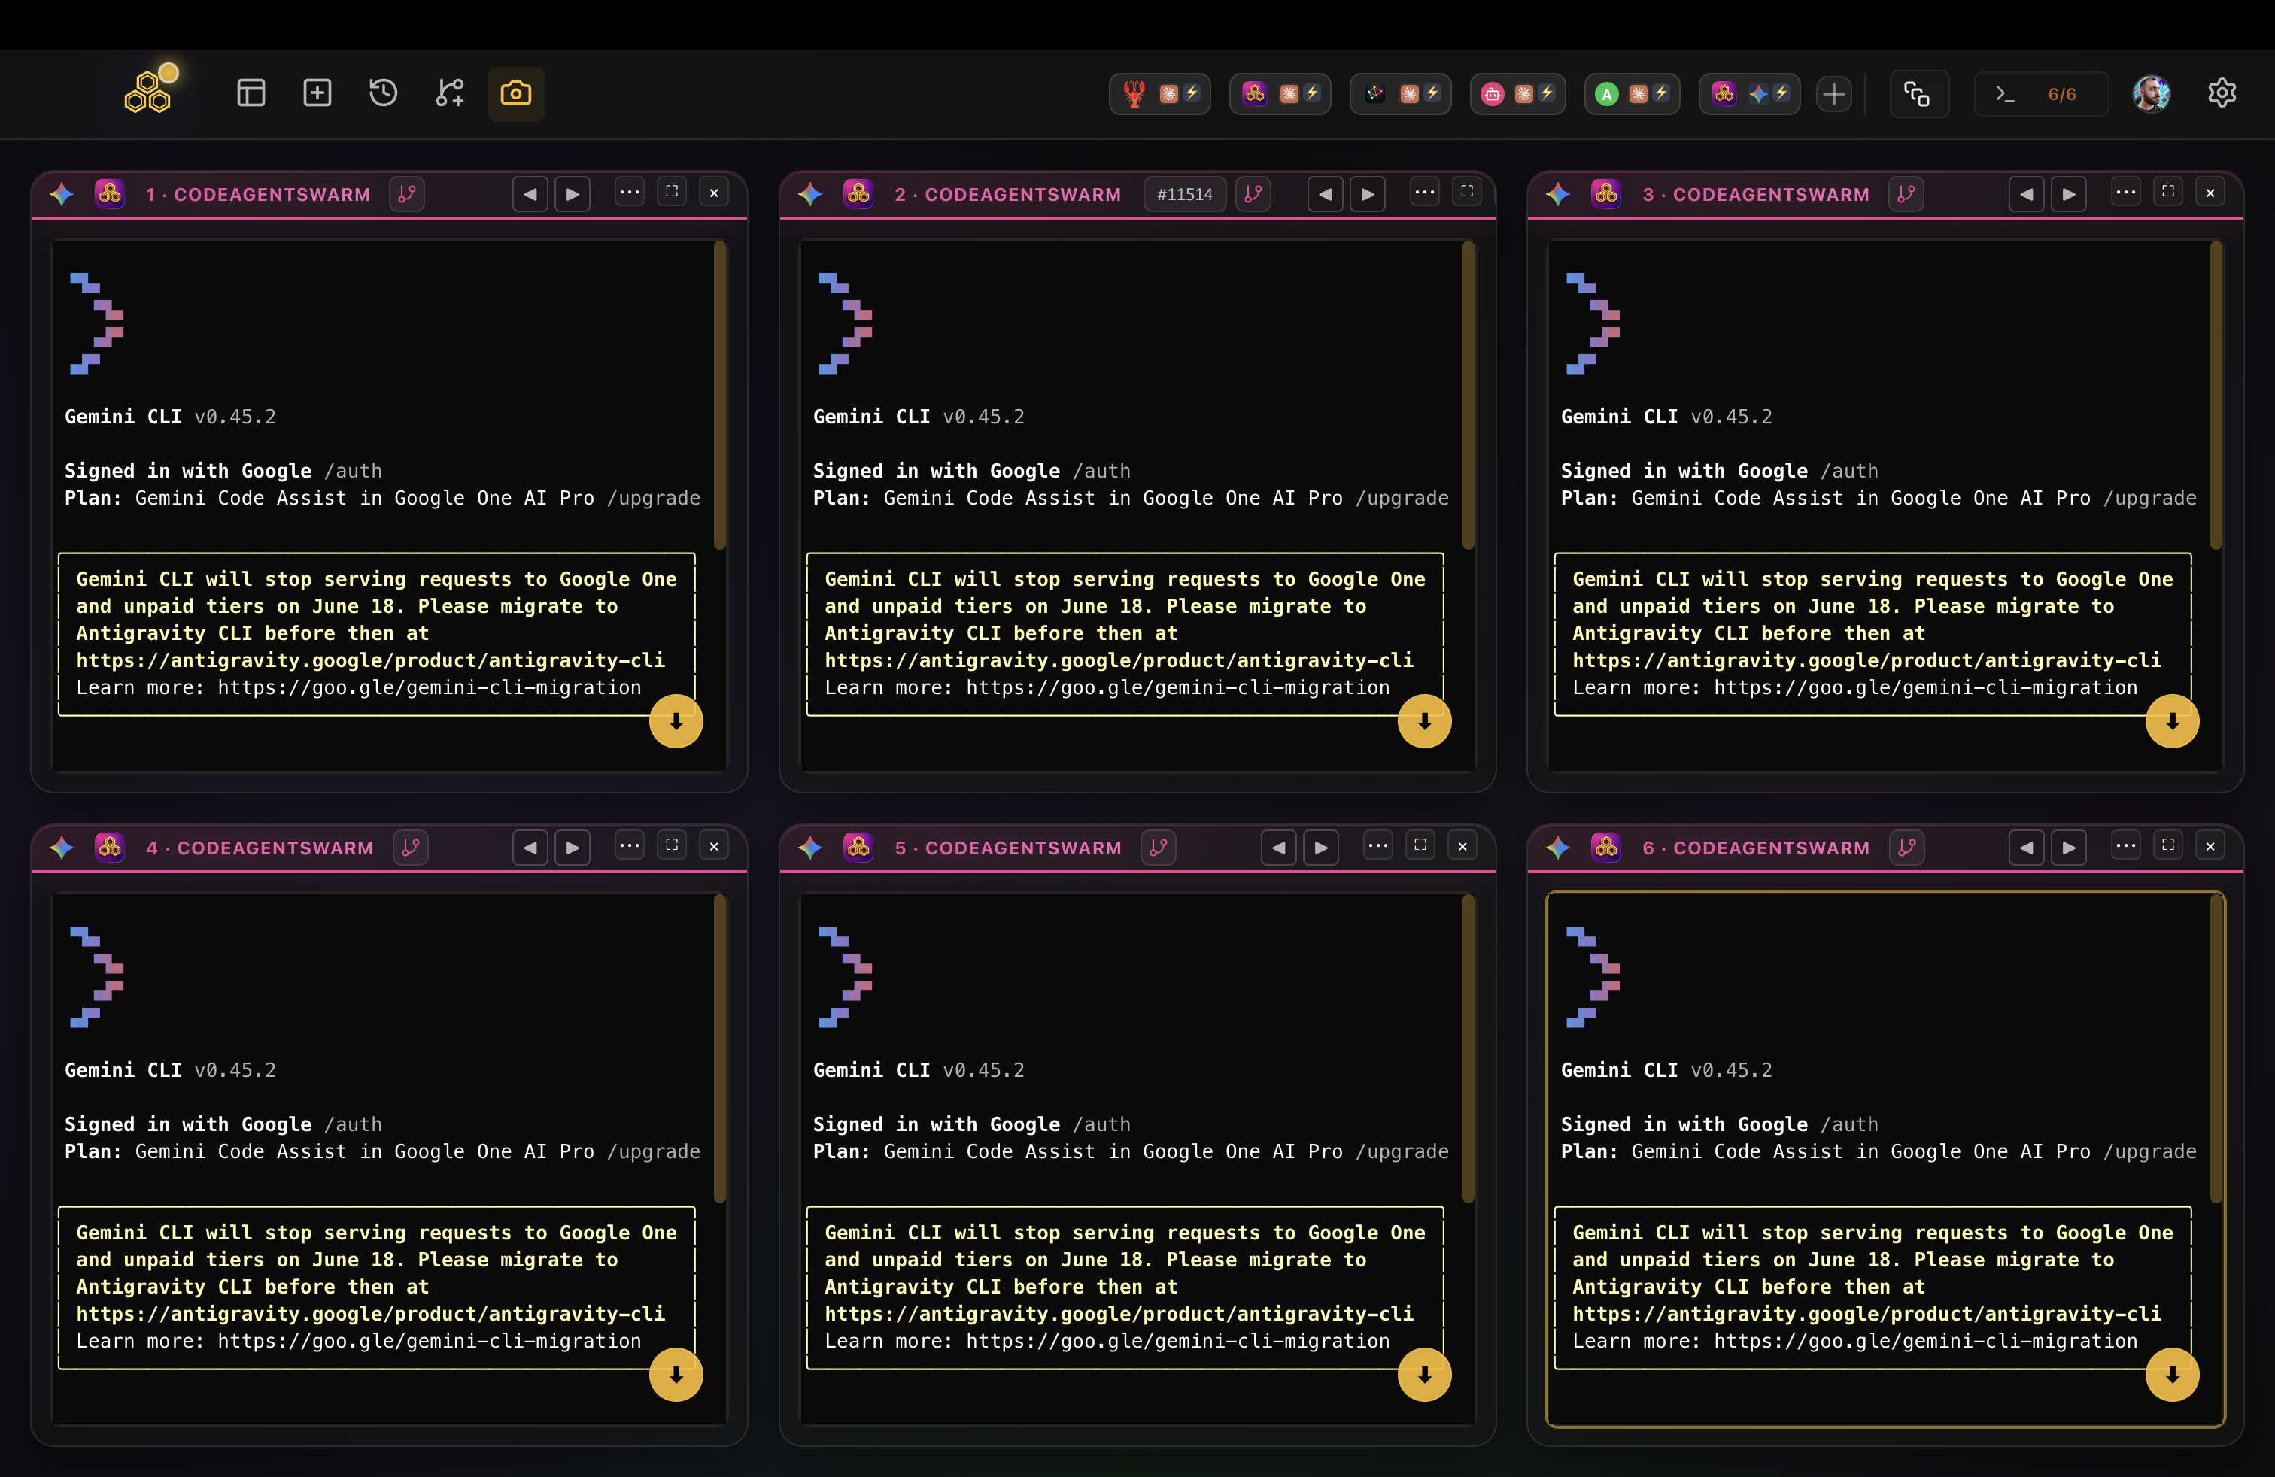Click terminal 3 scrollbar thumb

(2216, 396)
